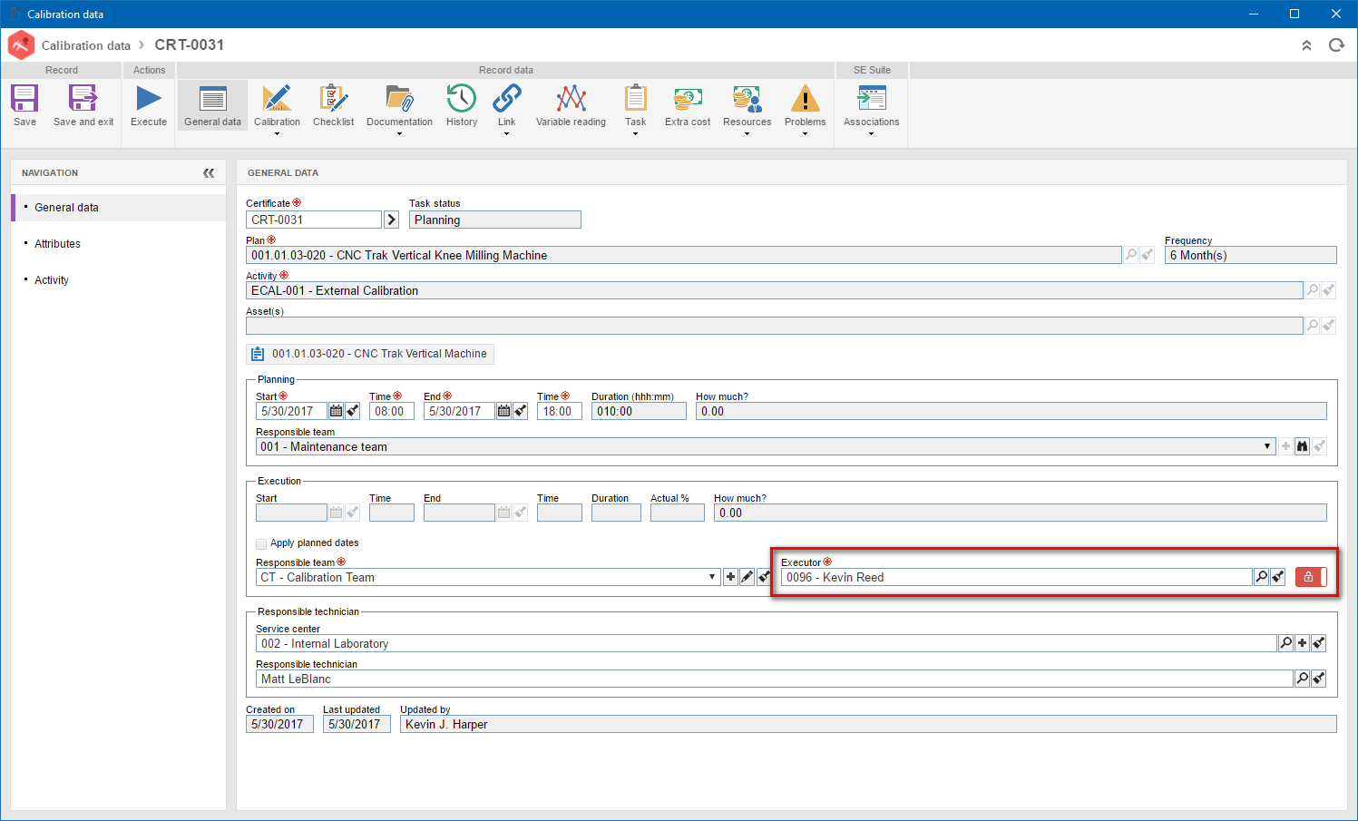Click the Internal Laboratory service center field
This screenshot has height=821, width=1358.
[x=767, y=643]
